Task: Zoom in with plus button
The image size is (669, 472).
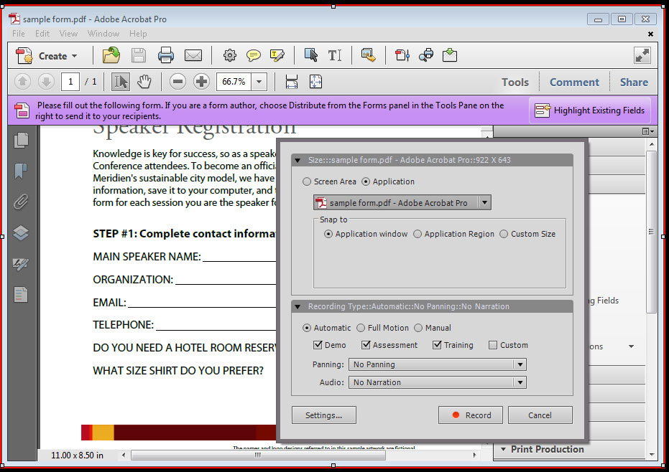Action: [201, 81]
